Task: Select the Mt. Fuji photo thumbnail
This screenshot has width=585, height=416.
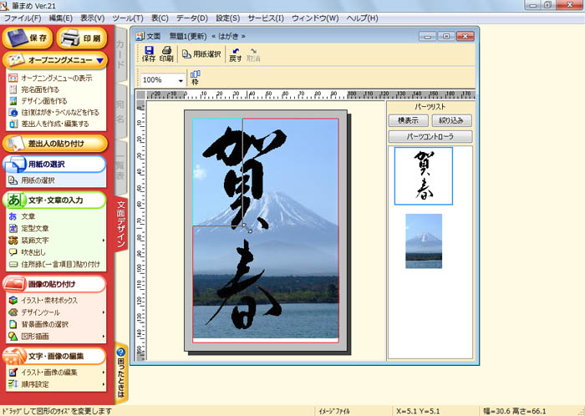Action: point(422,241)
